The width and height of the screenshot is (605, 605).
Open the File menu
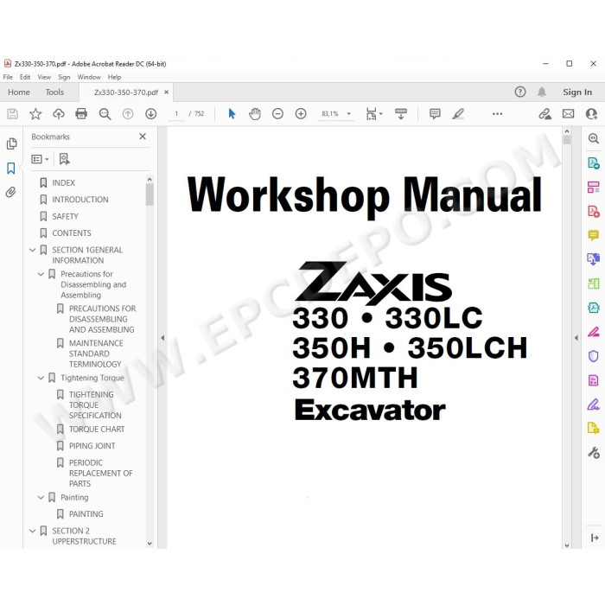(x=8, y=77)
